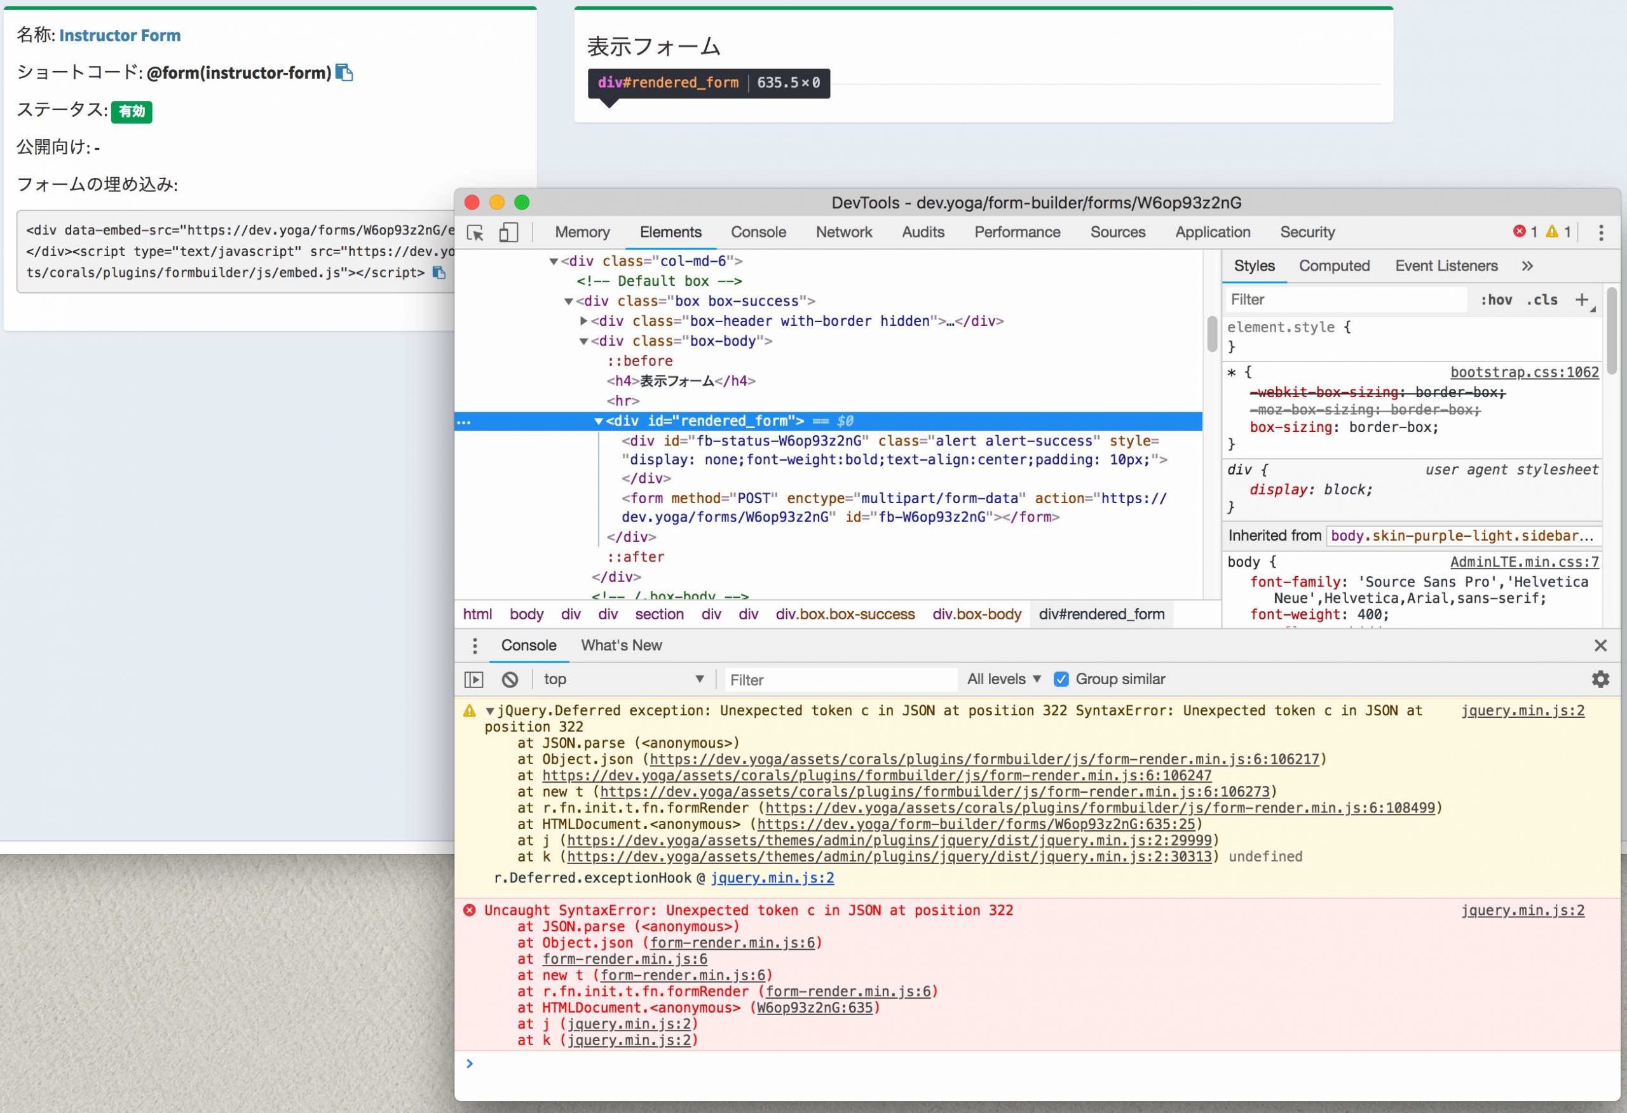This screenshot has width=1627, height=1113.
Task: Open the Application tab
Action: [x=1213, y=232]
